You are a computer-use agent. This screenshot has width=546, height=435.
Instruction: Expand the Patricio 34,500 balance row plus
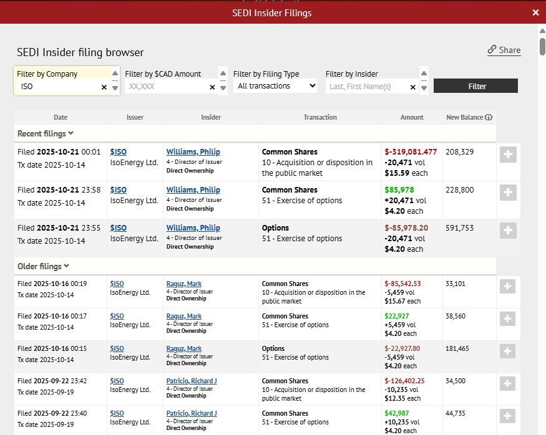point(508,383)
